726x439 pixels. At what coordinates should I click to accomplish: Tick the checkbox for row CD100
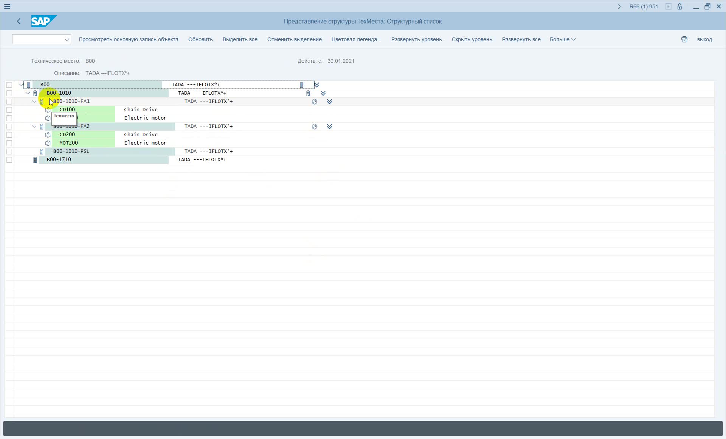coord(9,110)
